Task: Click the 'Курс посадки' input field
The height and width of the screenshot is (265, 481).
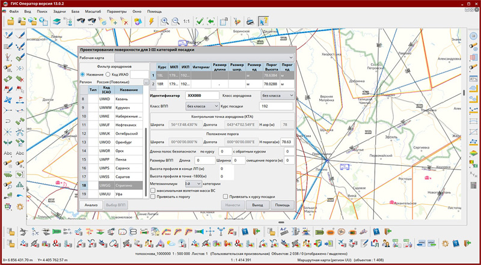Action: (276, 106)
